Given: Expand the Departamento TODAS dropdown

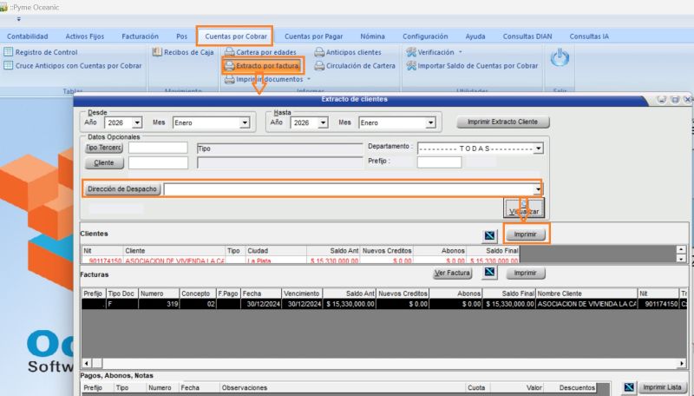Looking at the screenshot, I should pyautogui.click(x=539, y=148).
